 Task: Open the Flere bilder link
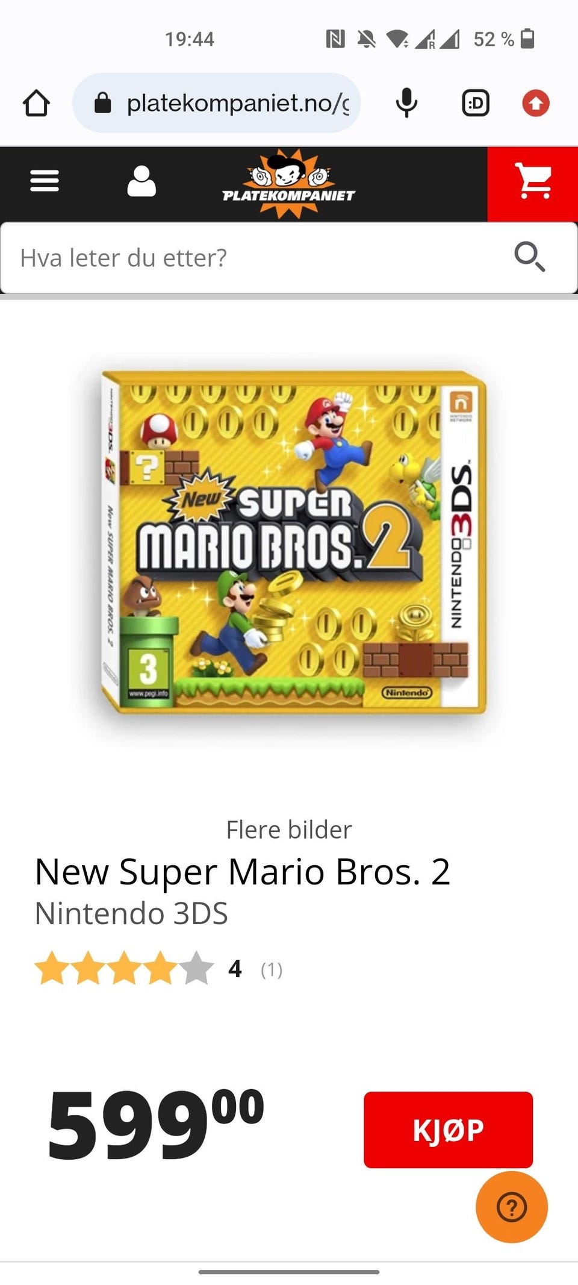click(x=289, y=830)
